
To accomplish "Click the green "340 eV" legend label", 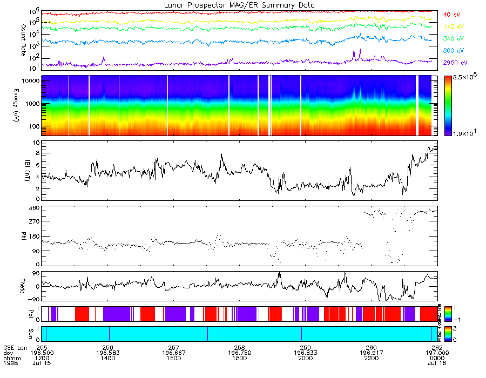I will pos(454,38).
